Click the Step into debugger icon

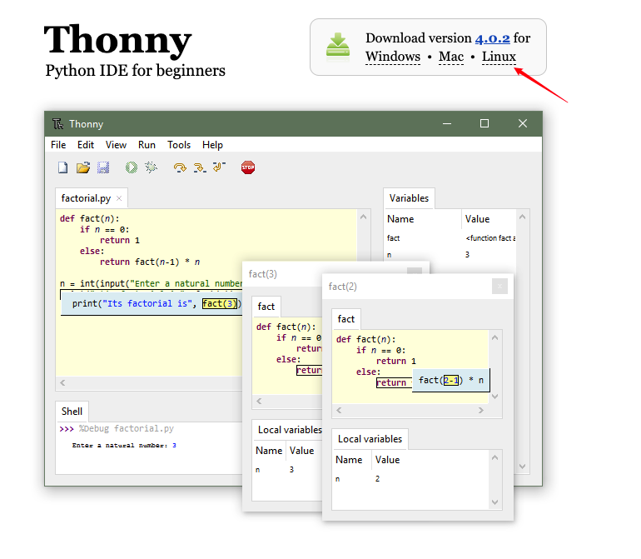pyautogui.click(x=199, y=167)
